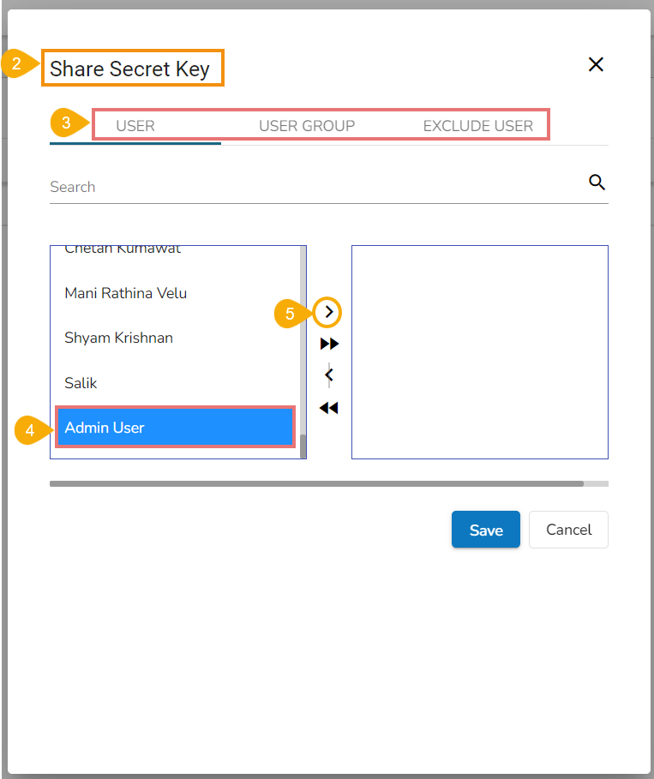Click the horizontal scrollbar below lists

[316, 483]
